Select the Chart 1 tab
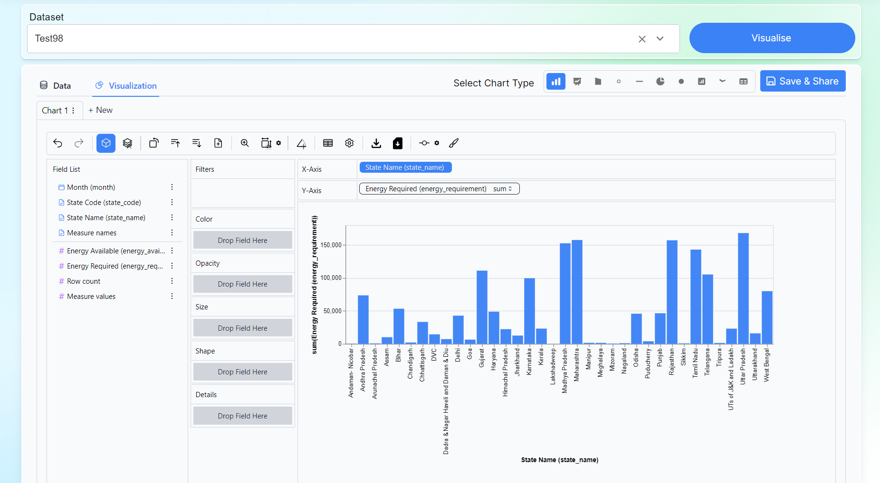This screenshot has height=483, width=880. 54,111
